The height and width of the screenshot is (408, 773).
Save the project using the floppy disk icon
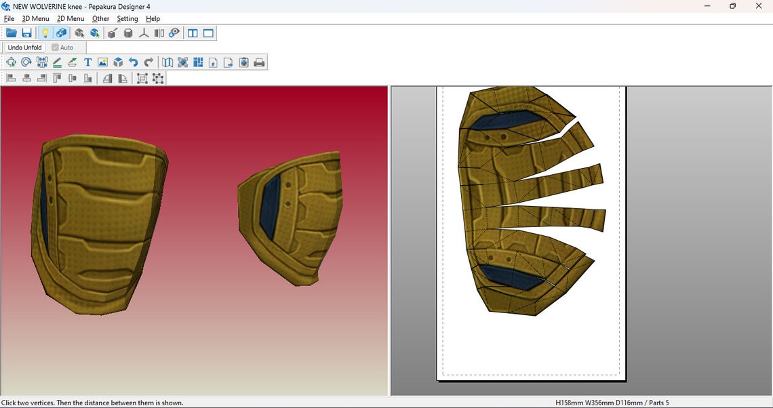[x=27, y=33]
